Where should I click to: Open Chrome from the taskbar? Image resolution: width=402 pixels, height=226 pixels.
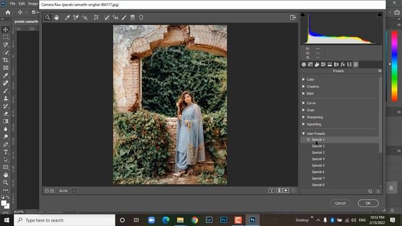195,220
